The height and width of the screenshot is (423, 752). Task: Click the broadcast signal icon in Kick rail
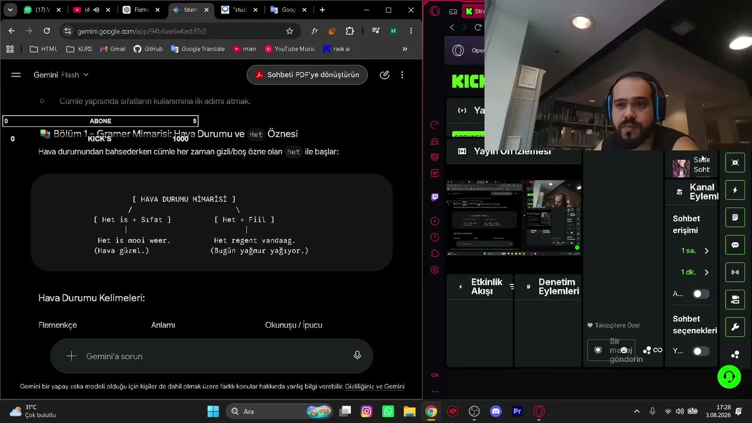coord(735,272)
